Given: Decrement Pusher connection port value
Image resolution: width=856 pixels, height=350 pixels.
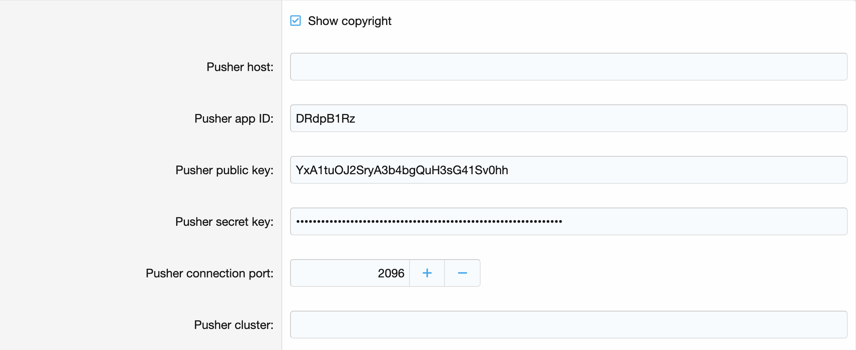Looking at the screenshot, I should tap(462, 273).
